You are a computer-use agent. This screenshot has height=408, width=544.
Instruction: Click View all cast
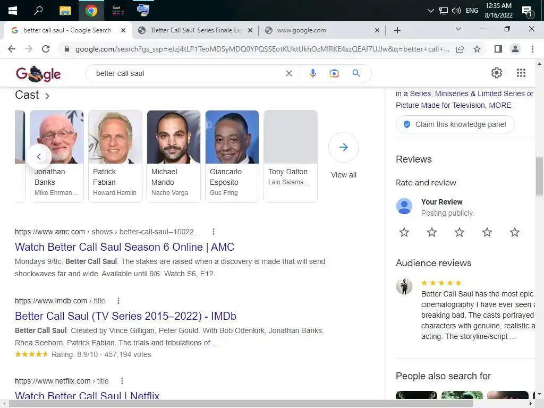pyautogui.click(x=344, y=175)
